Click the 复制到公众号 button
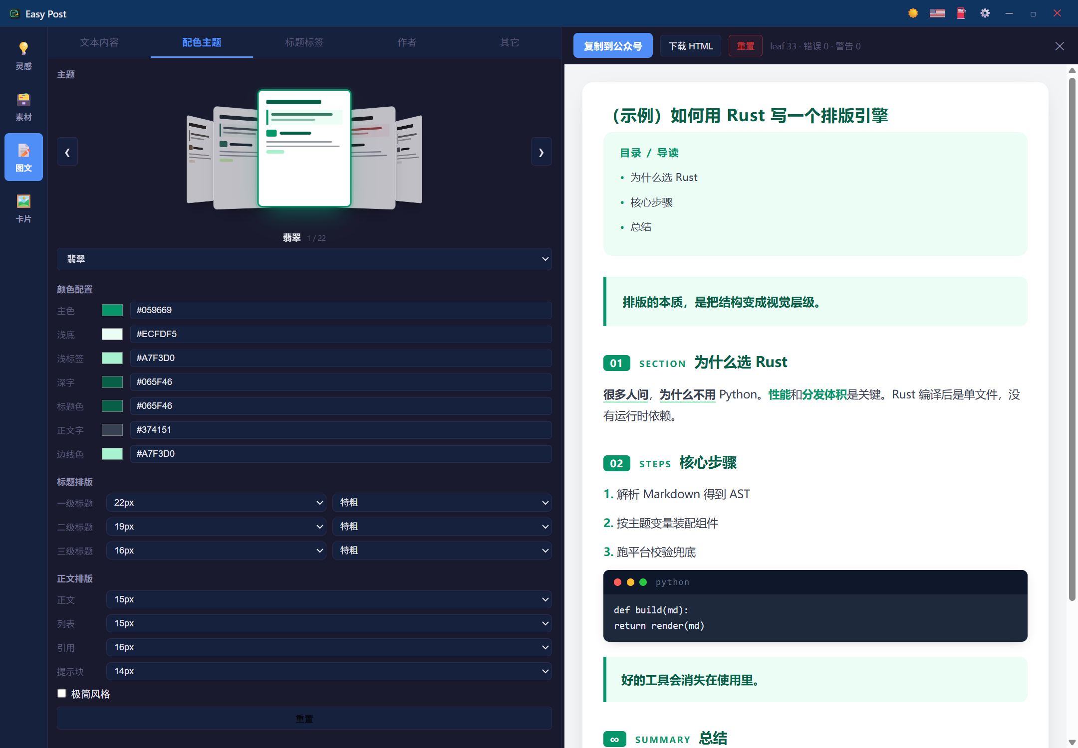Image resolution: width=1078 pixels, height=748 pixels. pyautogui.click(x=613, y=46)
